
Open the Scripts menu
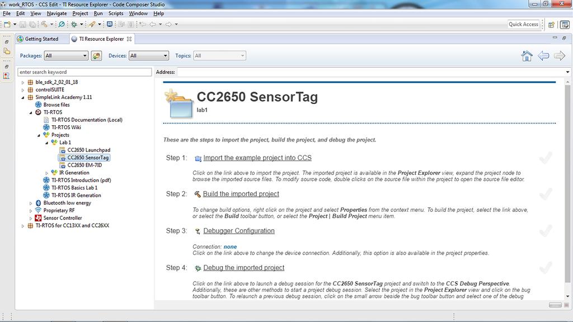pos(116,13)
